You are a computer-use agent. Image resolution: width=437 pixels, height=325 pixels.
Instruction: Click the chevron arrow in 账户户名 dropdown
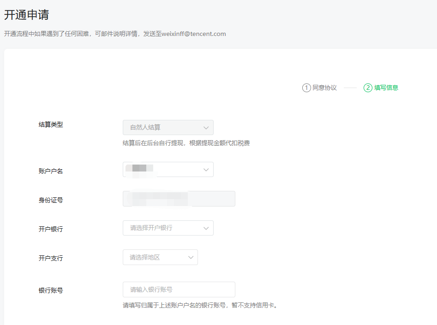tap(206, 170)
